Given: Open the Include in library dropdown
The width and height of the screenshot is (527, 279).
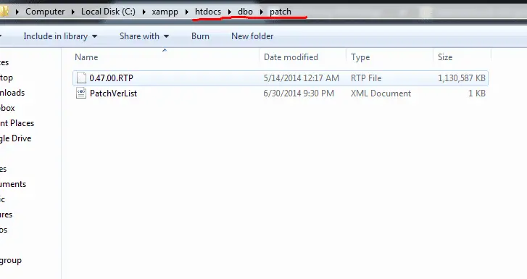Looking at the screenshot, I should click(x=60, y=36).
